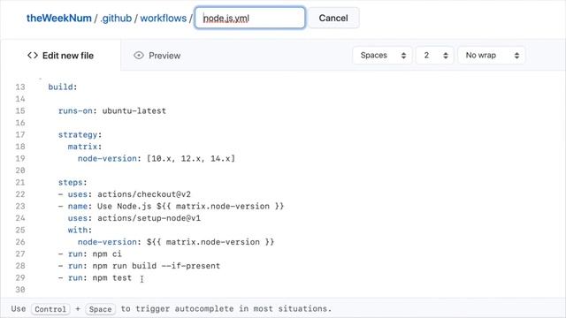Open .github folder breadcrumb

[116, 18]
